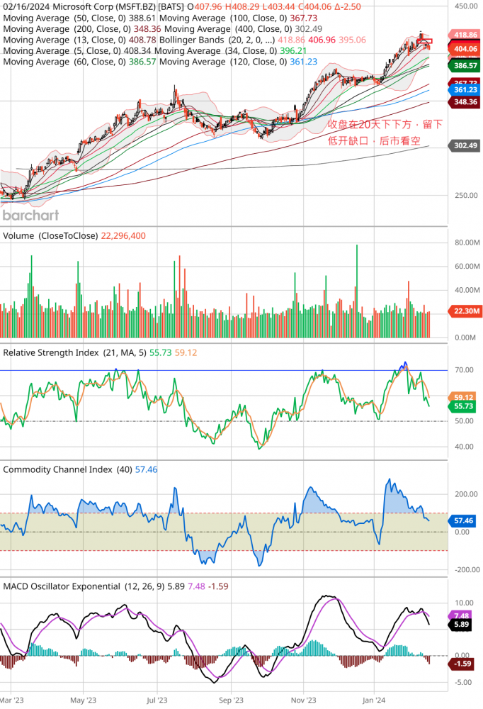Open the Volume (CloseToClose) indicator label

(50, 235)
